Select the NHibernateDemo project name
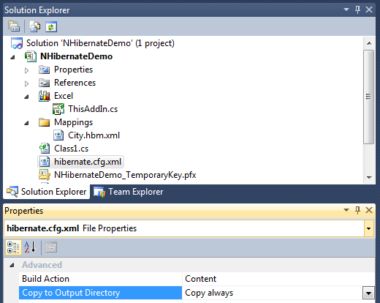Viewport: 380px width, 303px height. pos(76,56)
